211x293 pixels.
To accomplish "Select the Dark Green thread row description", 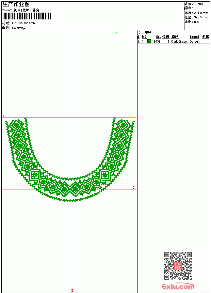I will (179, 42).
